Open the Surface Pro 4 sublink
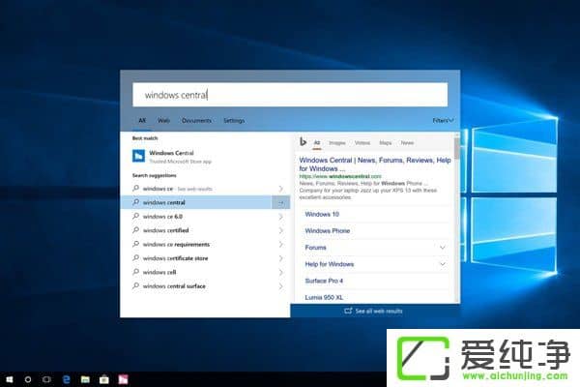The image size is (580, 387). click(x=324, y=281)
